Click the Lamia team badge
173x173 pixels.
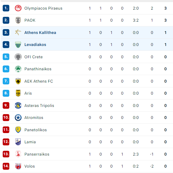(18, 142)
